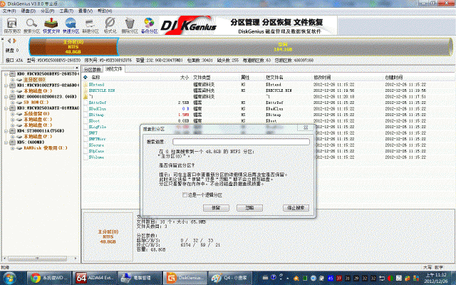456x285 pixels.
Task: Click the DiskGenius taskbar button
Action: coord(185,278)
